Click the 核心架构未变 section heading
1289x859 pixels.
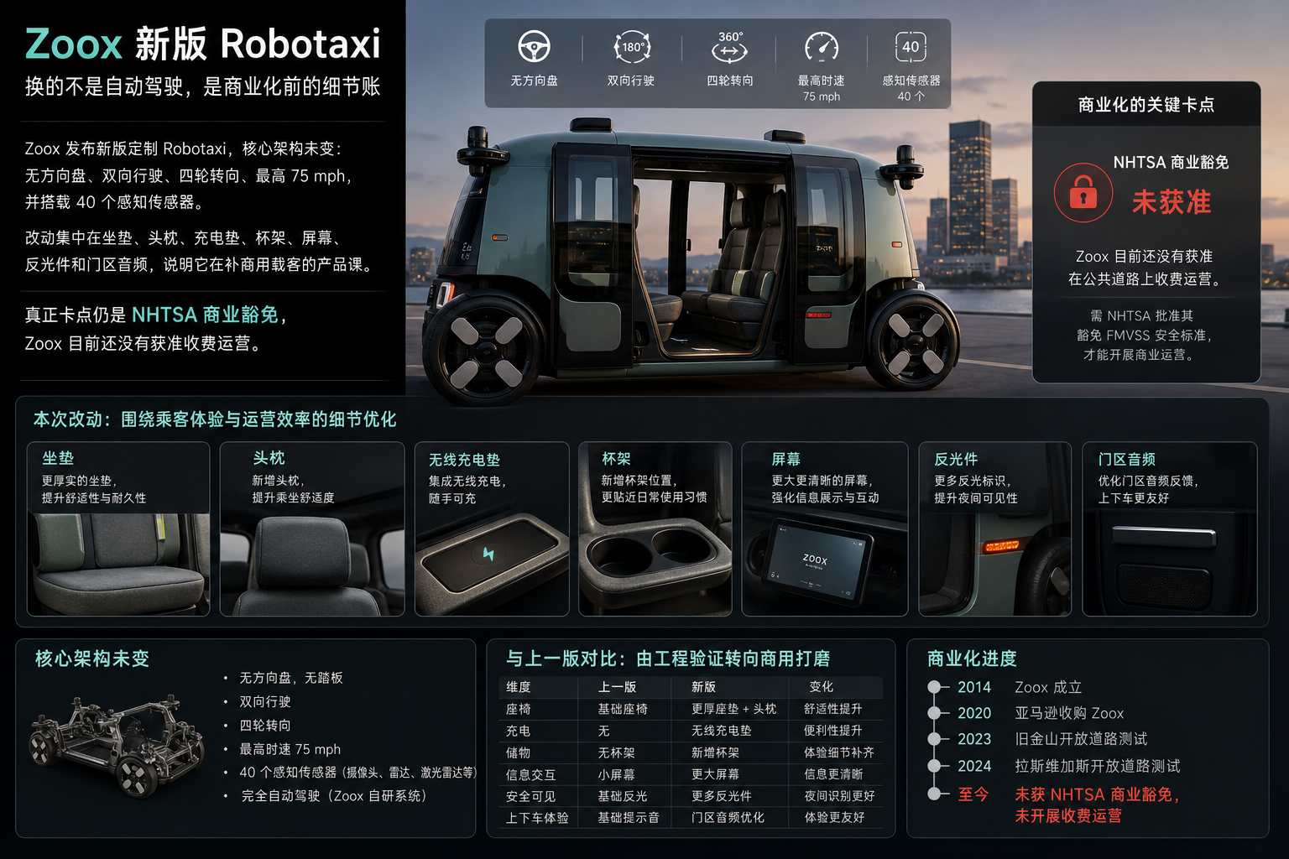pos(92,659)
